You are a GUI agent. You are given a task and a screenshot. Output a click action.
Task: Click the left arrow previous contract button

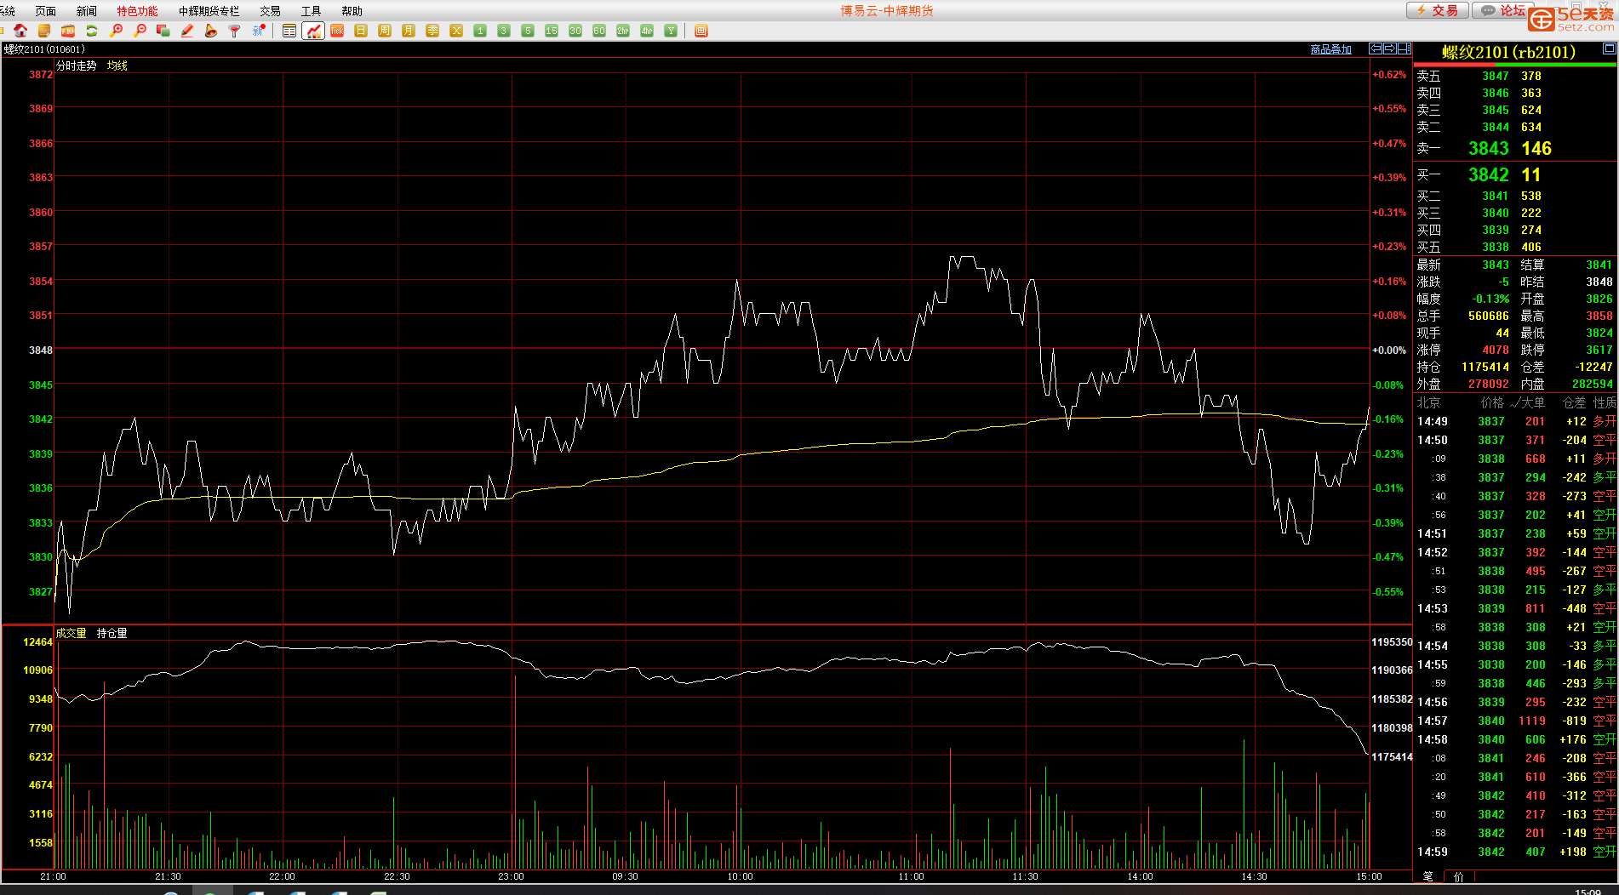pyautogui.click(x=1376, y=48)
